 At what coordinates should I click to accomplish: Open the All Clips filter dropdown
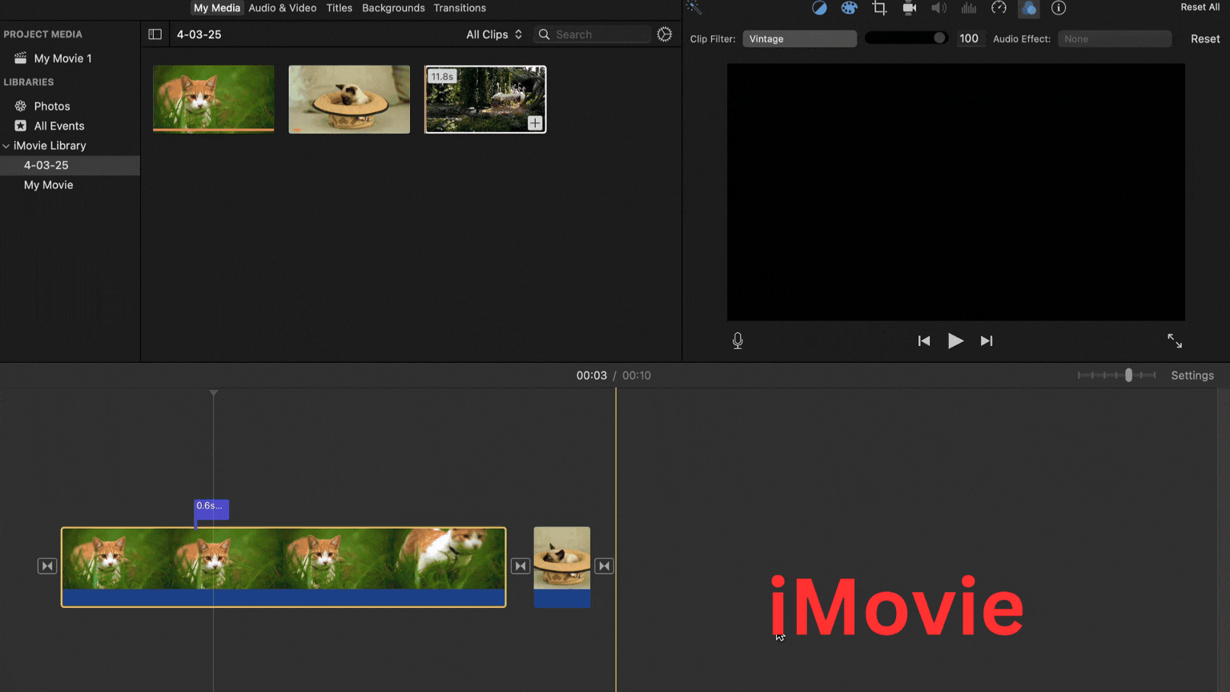pos(494,34)
